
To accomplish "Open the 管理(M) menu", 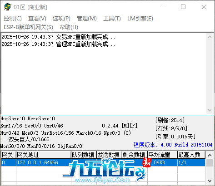I will click(x=87, y=19).
